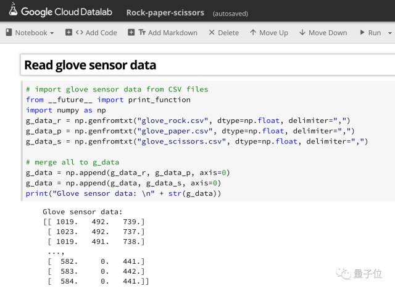
Task: Click the plus icon for Add Markdown
Action: (x=131, y=32)
